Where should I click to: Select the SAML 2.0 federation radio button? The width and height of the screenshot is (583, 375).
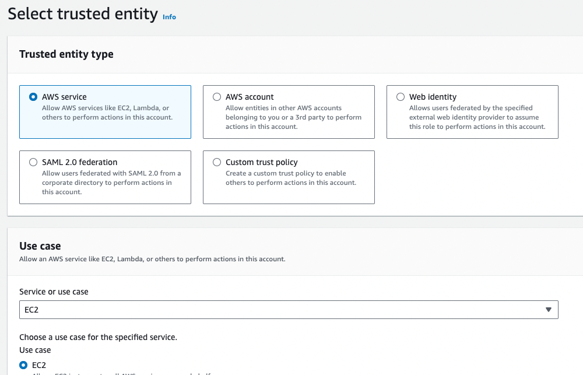33,162
